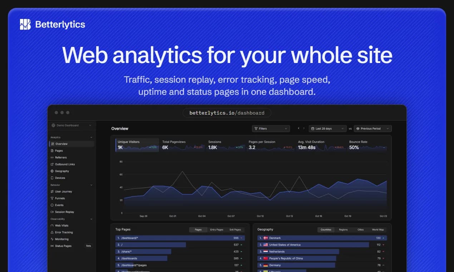The height and width of the screenshot is (272, 454).
Task: Click the Outbound Links external-link icon
Action: coord(52,164)
